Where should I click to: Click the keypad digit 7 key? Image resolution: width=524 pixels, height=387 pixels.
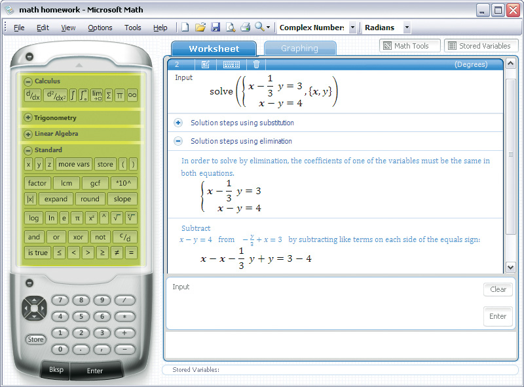pos(60,300)
